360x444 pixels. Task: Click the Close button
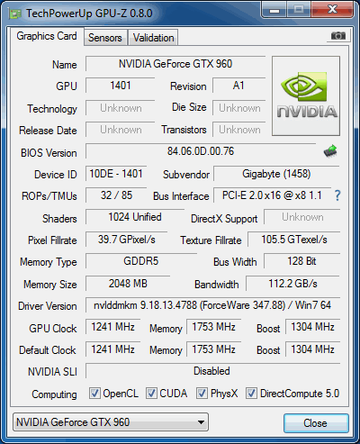pos(316,423)
